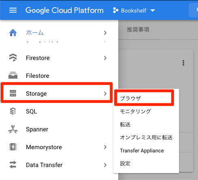
Task: Select モニタリング in Storage submenu
Action: point(146,111)
